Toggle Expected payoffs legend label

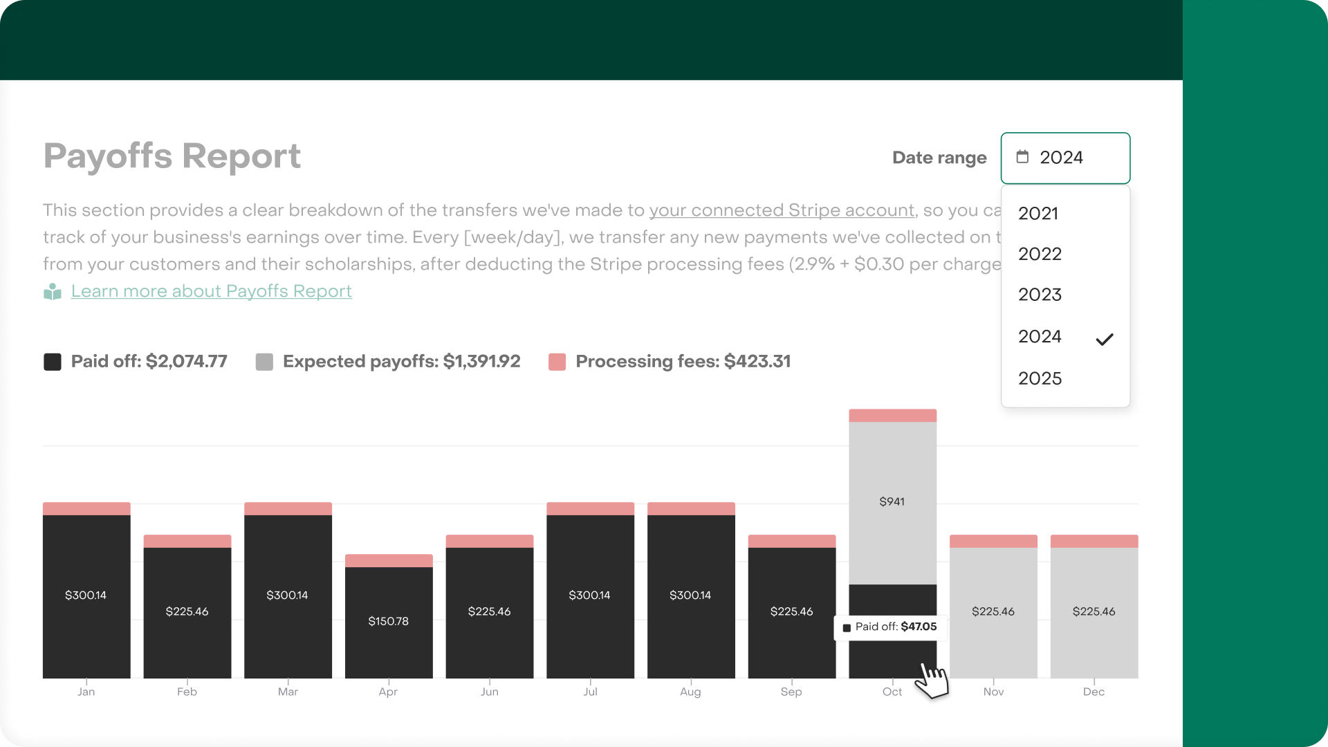(401, 362)
